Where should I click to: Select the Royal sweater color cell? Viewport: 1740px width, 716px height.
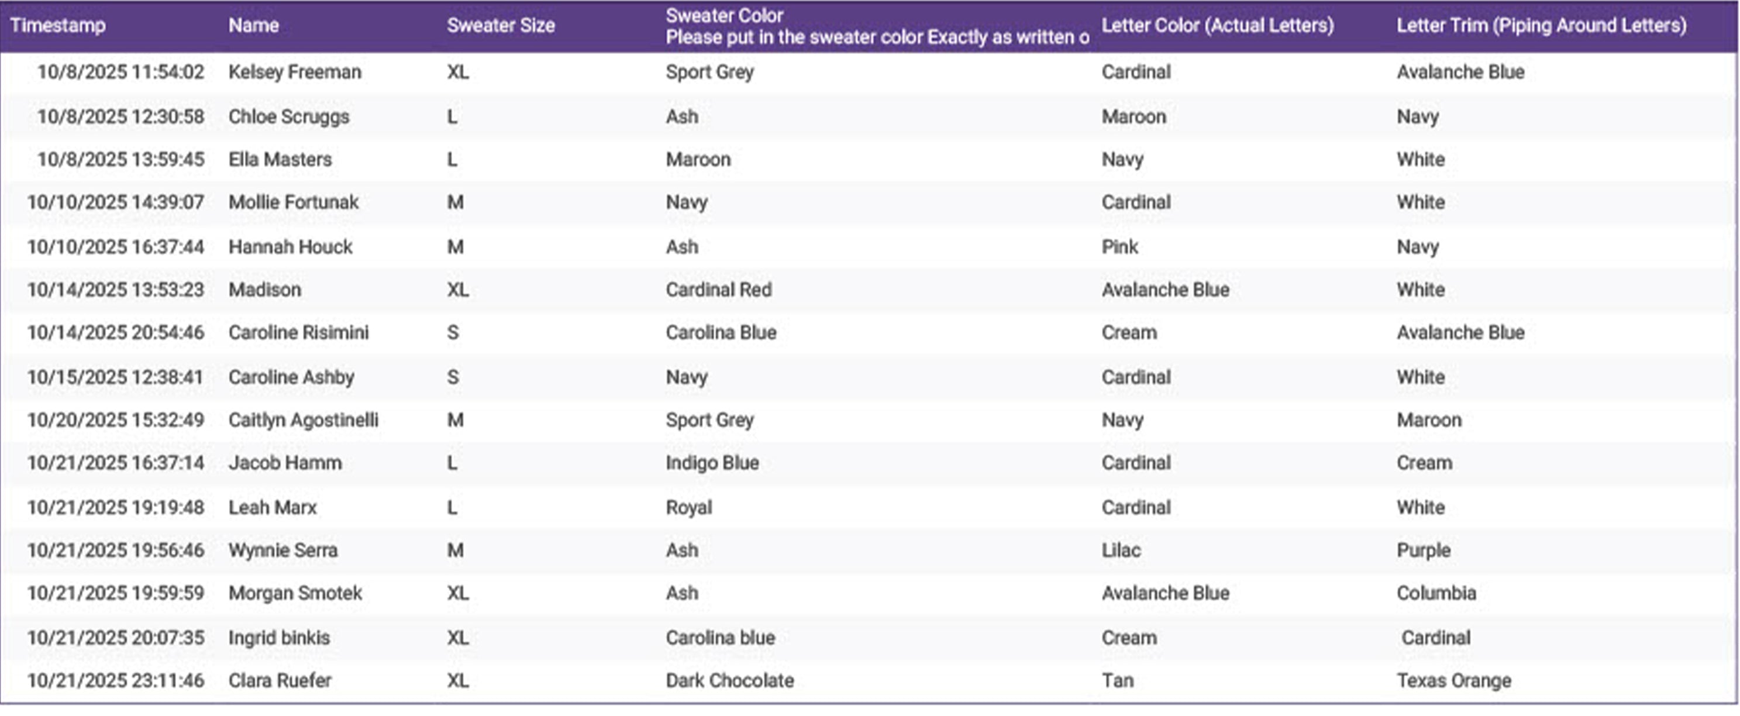click(x=688, y=508)
